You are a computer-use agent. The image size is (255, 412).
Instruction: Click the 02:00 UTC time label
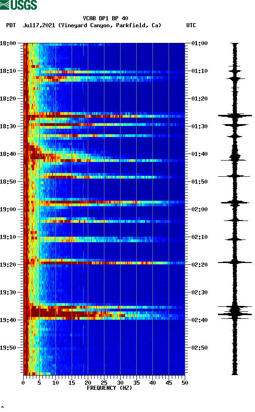pyautogui.click(x=200, y=209)
